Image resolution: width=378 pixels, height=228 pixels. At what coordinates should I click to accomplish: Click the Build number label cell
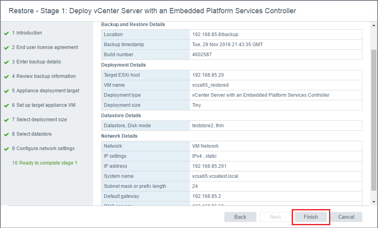click(146, 55)
